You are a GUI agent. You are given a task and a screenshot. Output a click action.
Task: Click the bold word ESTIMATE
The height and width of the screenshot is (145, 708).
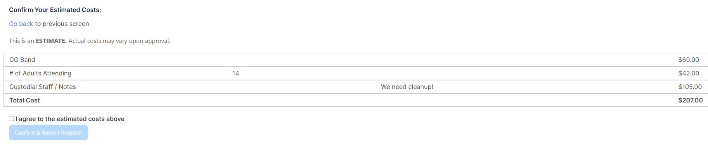coord(51,41)
